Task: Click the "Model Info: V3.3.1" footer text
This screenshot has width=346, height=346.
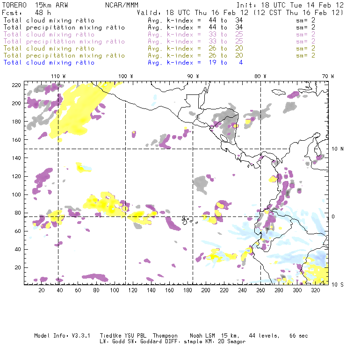Action: (62, 336)
